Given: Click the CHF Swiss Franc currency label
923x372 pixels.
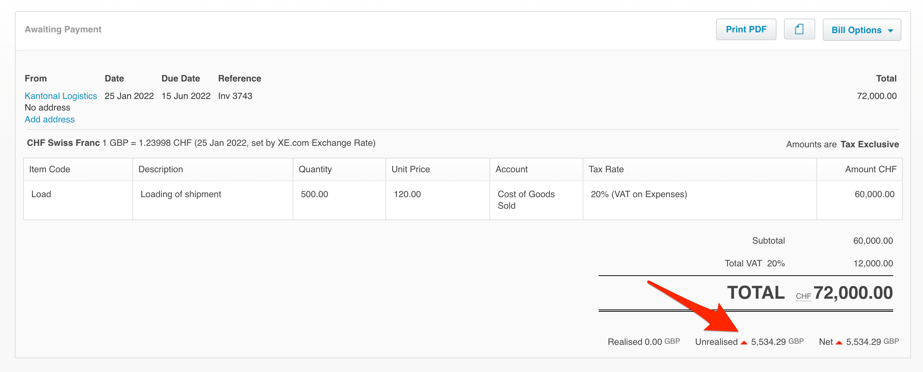Looking at the screenshot, I should pos(62,143).
